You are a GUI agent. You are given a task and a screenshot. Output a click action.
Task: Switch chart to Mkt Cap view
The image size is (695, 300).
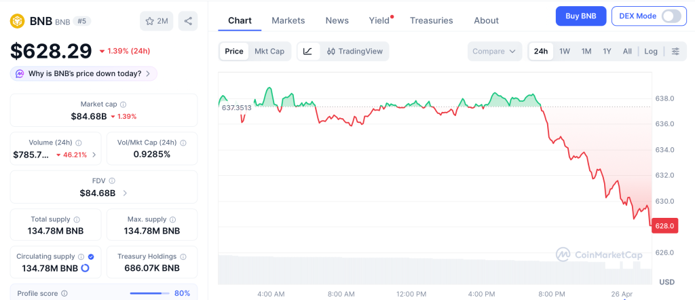coord(269,52)
